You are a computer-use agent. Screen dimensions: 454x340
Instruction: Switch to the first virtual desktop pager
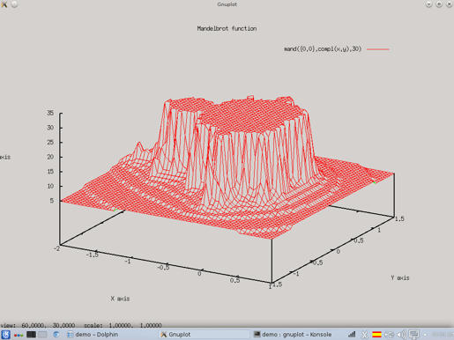point(31,335)
